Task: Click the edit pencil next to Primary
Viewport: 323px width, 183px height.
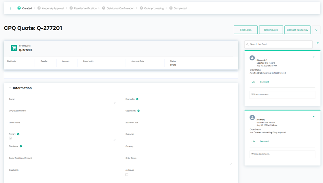Action: 114,140
